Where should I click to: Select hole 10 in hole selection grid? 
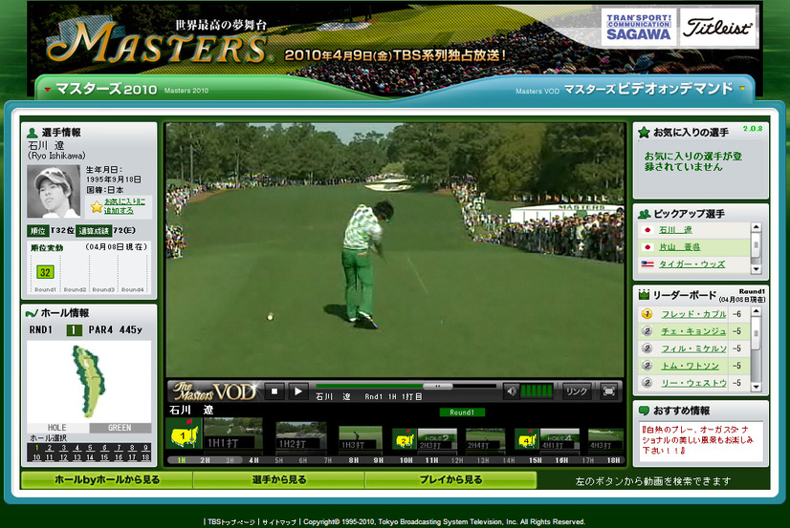pyautogui.click(x=37, y=457)
